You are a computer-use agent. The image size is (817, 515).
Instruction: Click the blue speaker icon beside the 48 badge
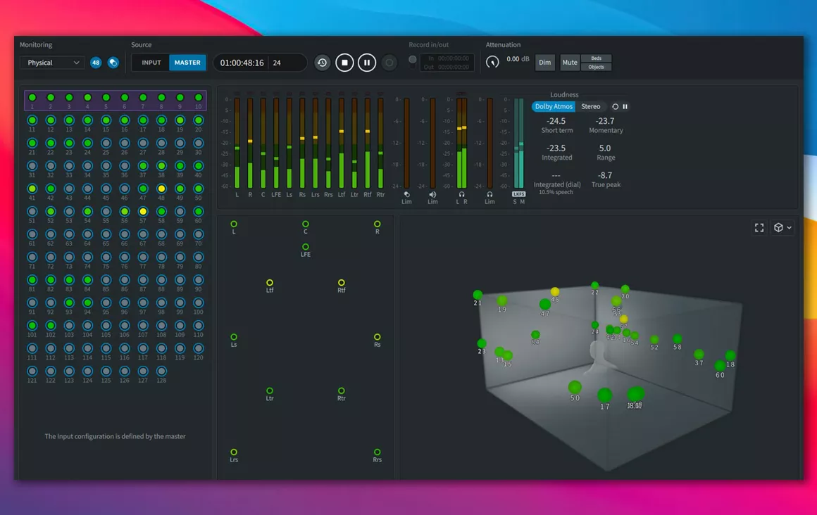(x=113, y=63)
